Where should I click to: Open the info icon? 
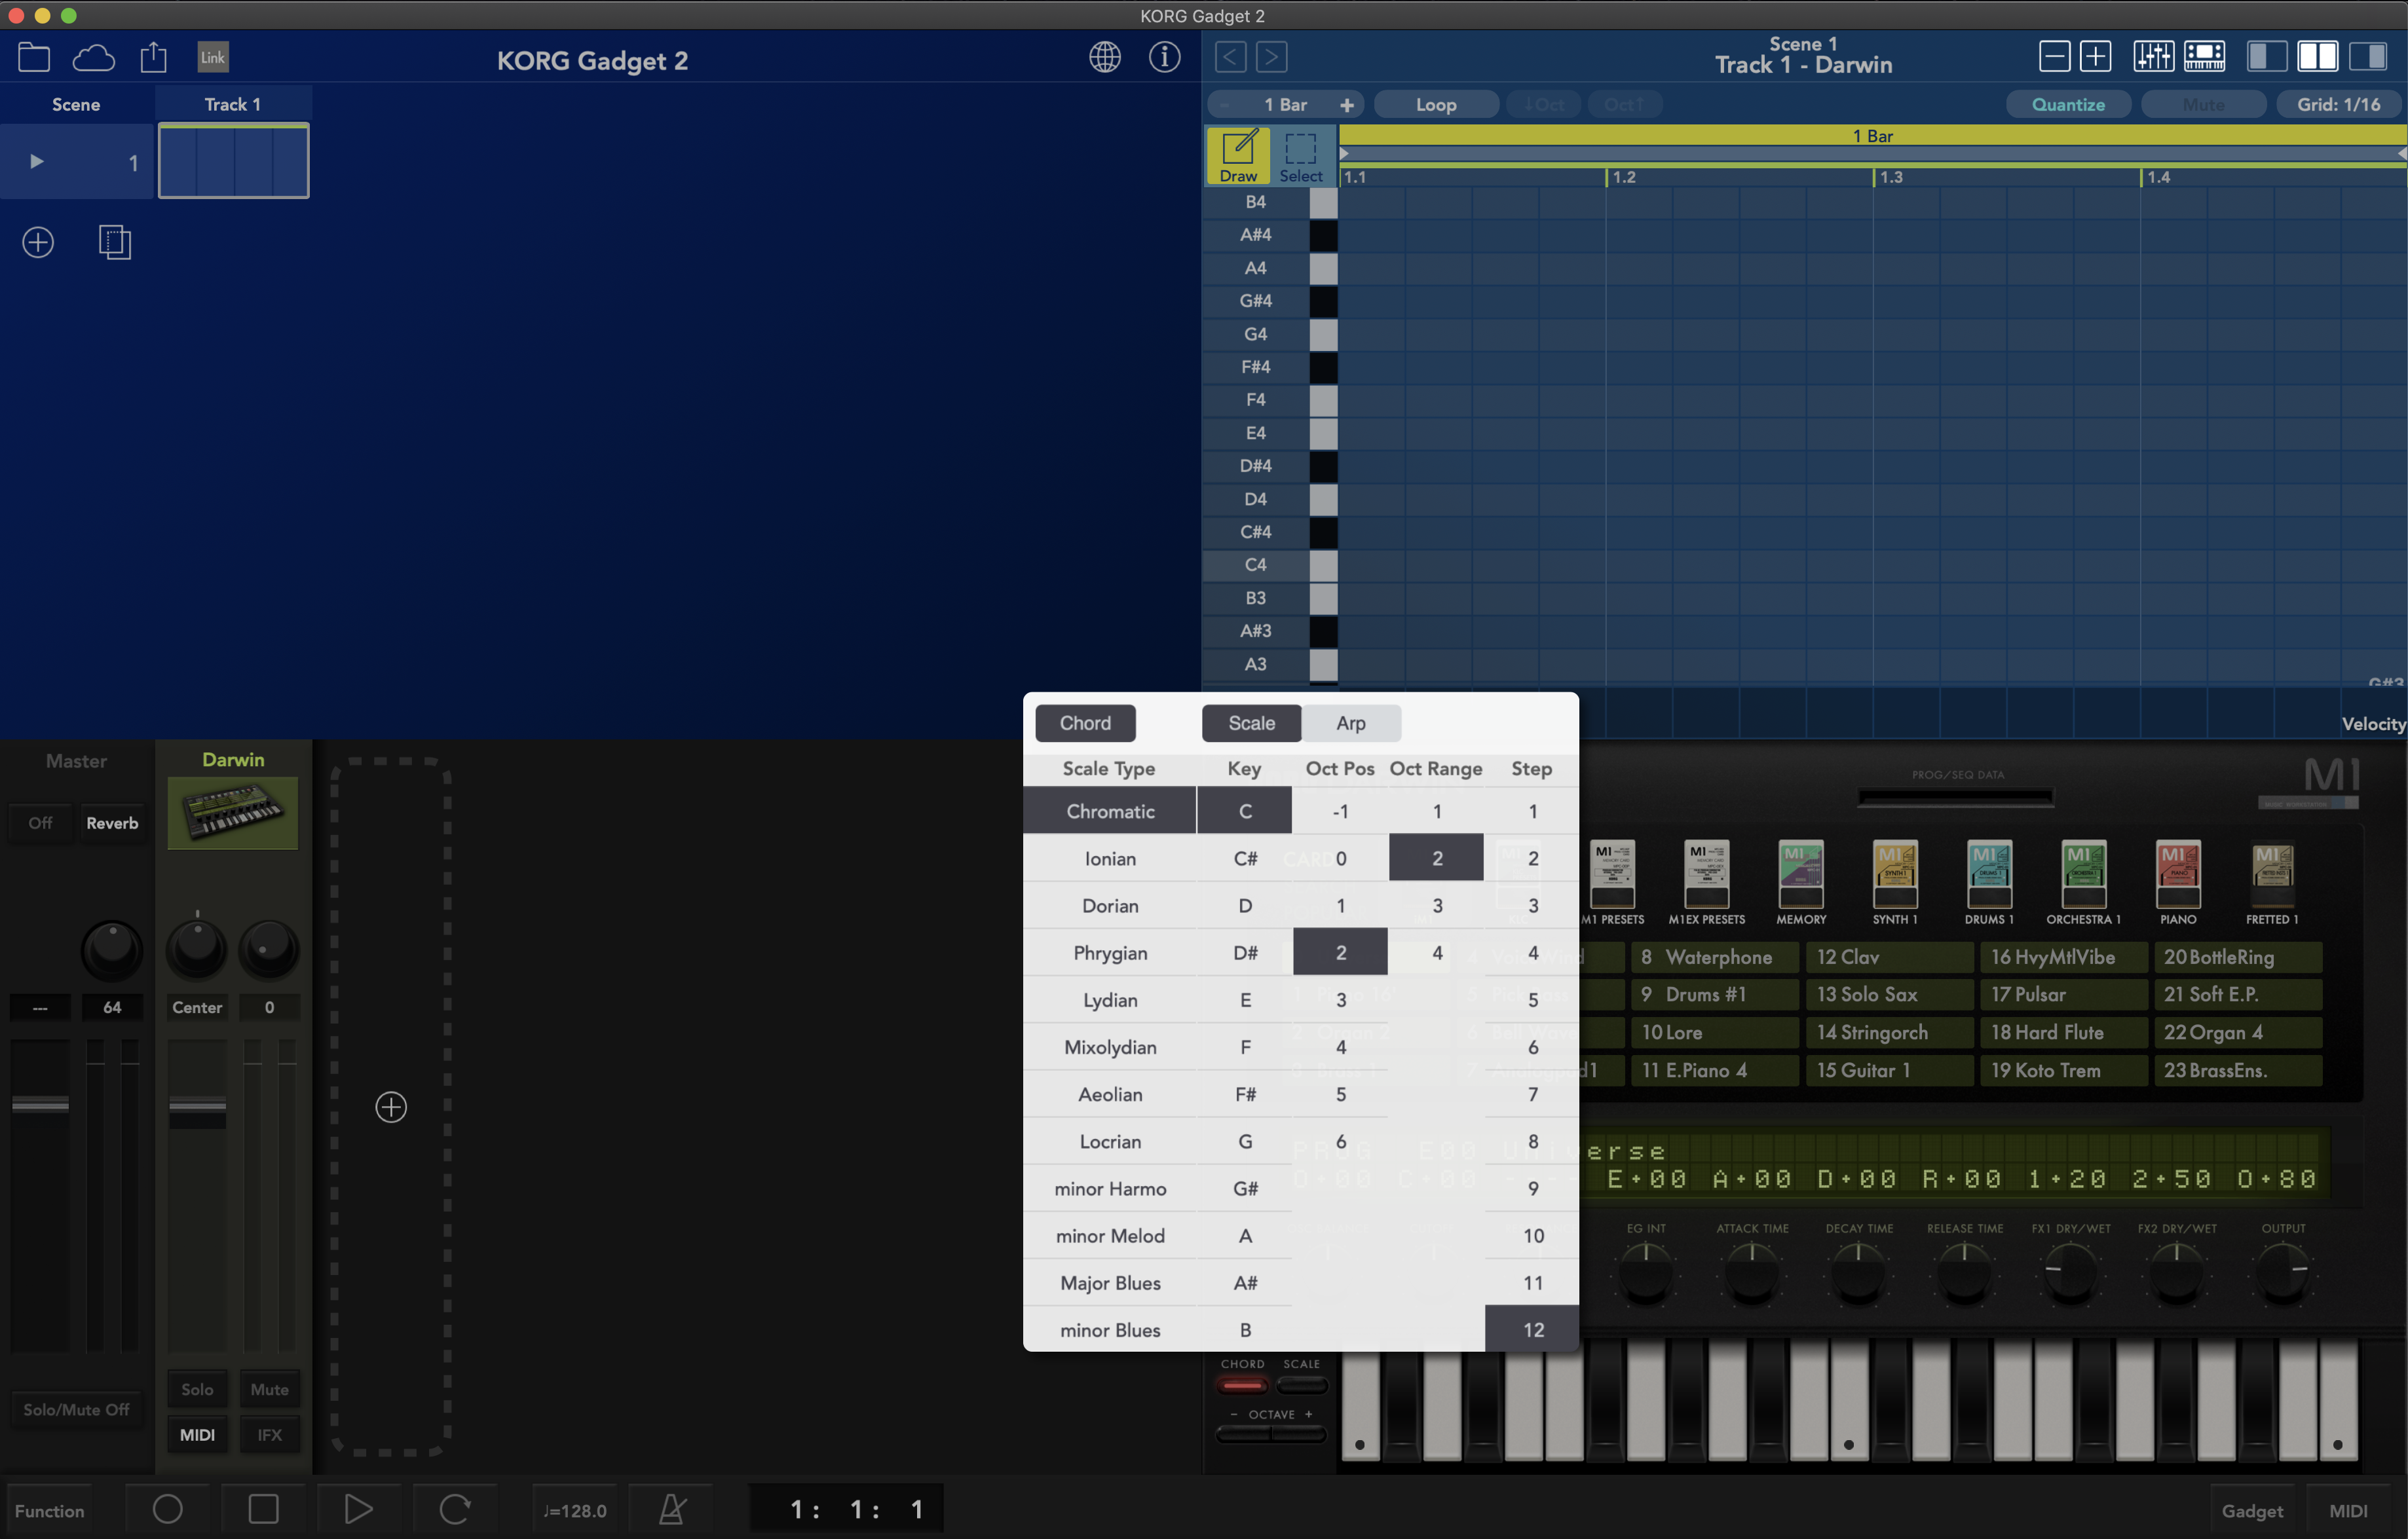tap(1164, 57)
